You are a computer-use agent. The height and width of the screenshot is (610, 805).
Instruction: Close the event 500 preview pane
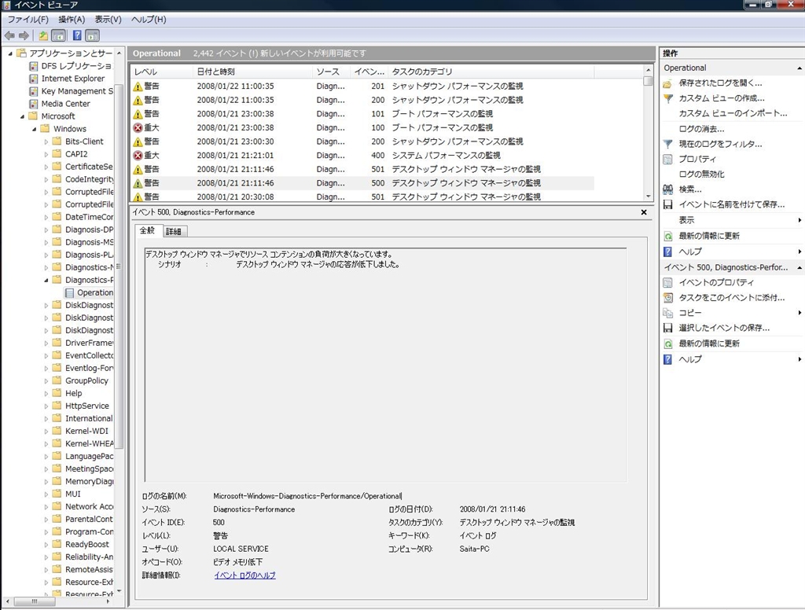(x=644, y=212)
